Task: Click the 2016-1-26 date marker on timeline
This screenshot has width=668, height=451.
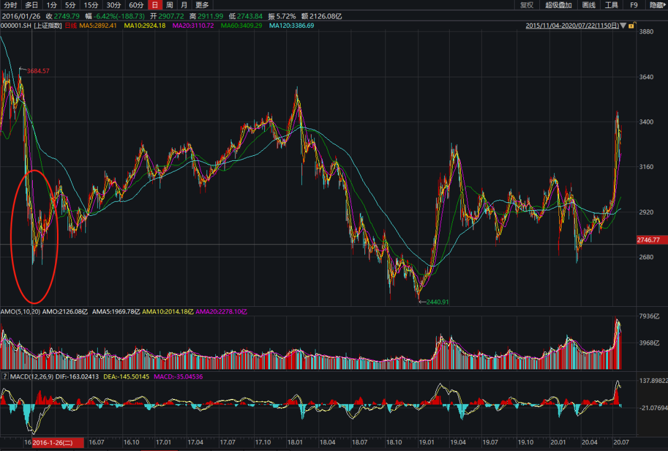Action: click(53, 442)
